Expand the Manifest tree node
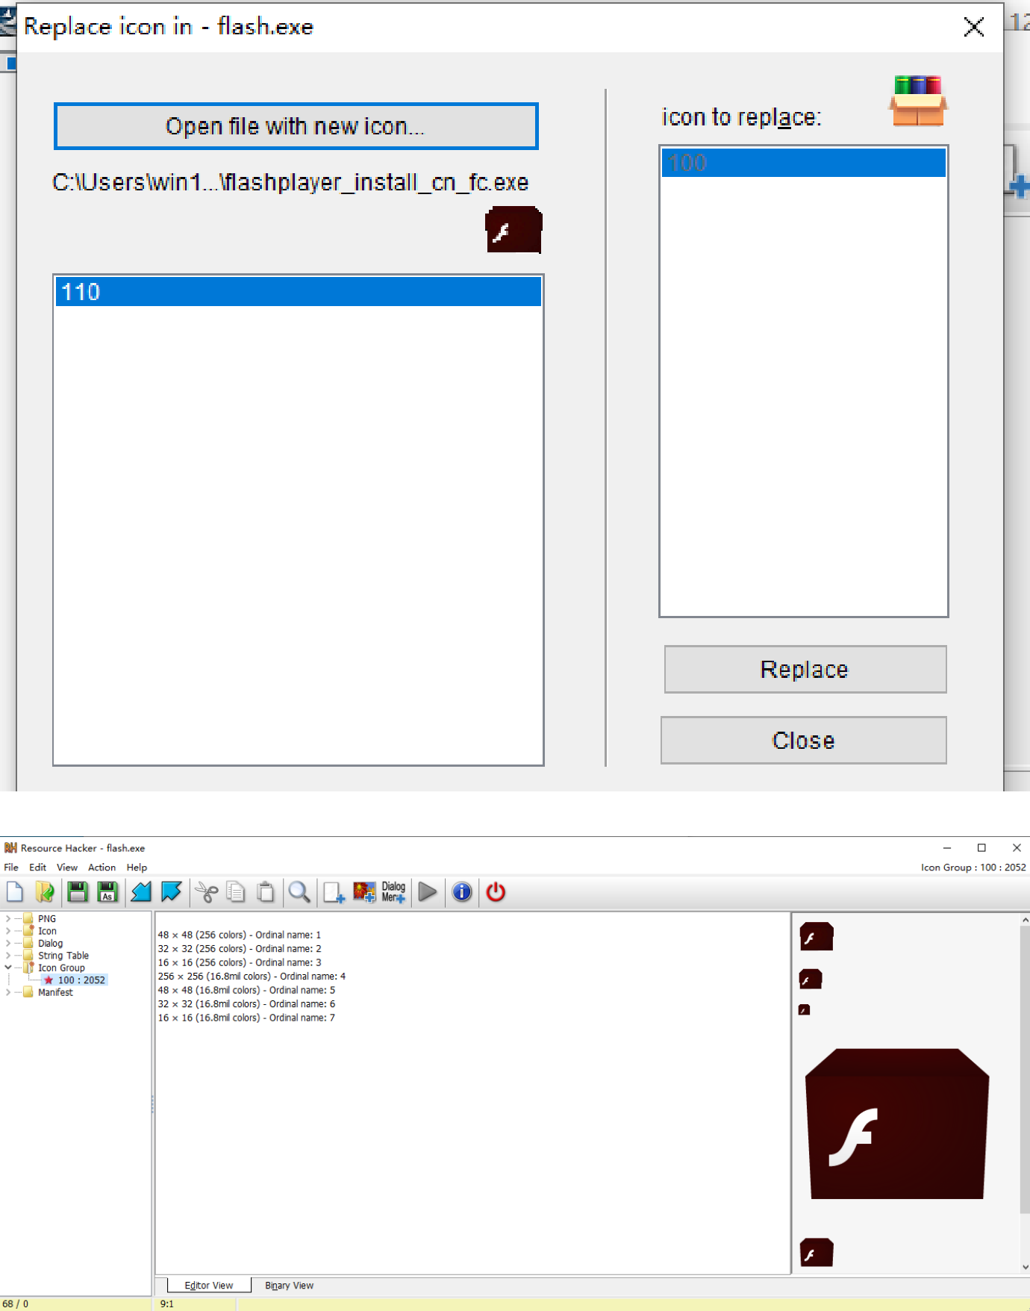Screen dimensions: 1030x1311 pos(8,992)
